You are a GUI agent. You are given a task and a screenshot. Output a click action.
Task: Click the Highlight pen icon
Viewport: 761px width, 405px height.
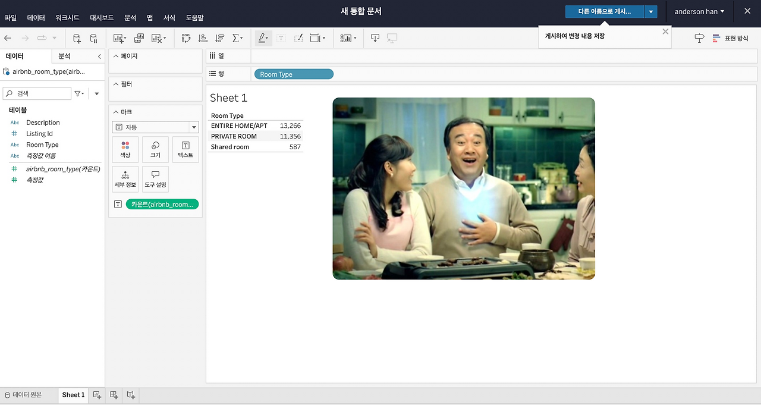tap(263, 38)
